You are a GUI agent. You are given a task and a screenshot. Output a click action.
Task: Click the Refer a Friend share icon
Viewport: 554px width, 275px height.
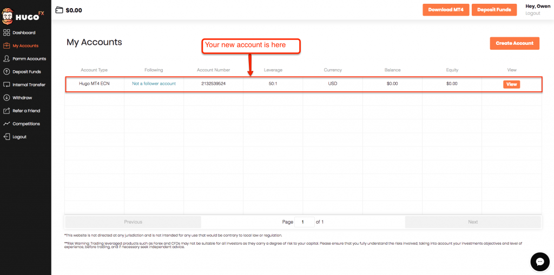(6, 111)
